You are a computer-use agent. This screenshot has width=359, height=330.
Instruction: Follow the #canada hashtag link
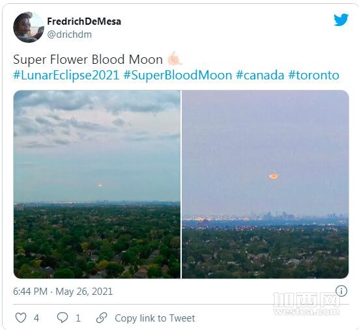pyautogui.click(x=260, y=76)
